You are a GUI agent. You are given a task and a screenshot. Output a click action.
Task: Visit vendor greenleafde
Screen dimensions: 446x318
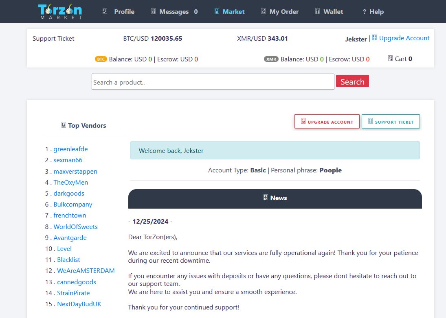70,149
